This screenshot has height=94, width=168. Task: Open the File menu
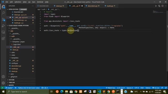tap(7, 2)
